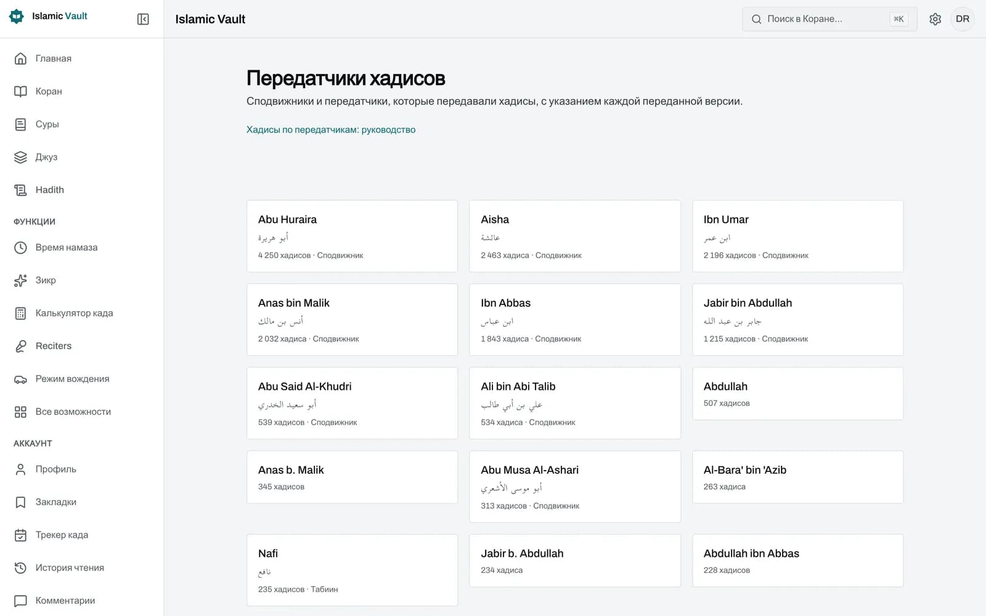Collapse the sidebar panel icon

143,19
